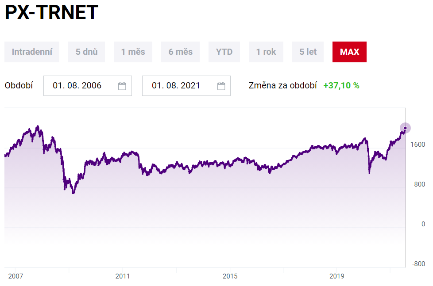Select the Intradenní time range
This screenshot has height=286, width=433.
(32, 52)
